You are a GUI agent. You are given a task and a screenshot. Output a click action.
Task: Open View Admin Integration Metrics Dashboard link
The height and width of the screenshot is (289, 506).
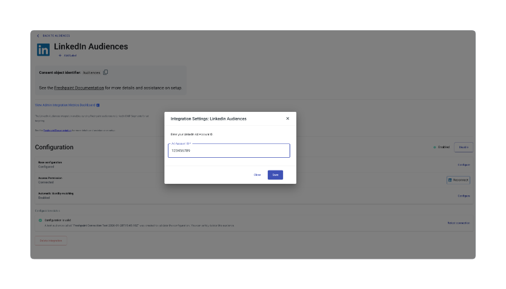pos(65,105)
